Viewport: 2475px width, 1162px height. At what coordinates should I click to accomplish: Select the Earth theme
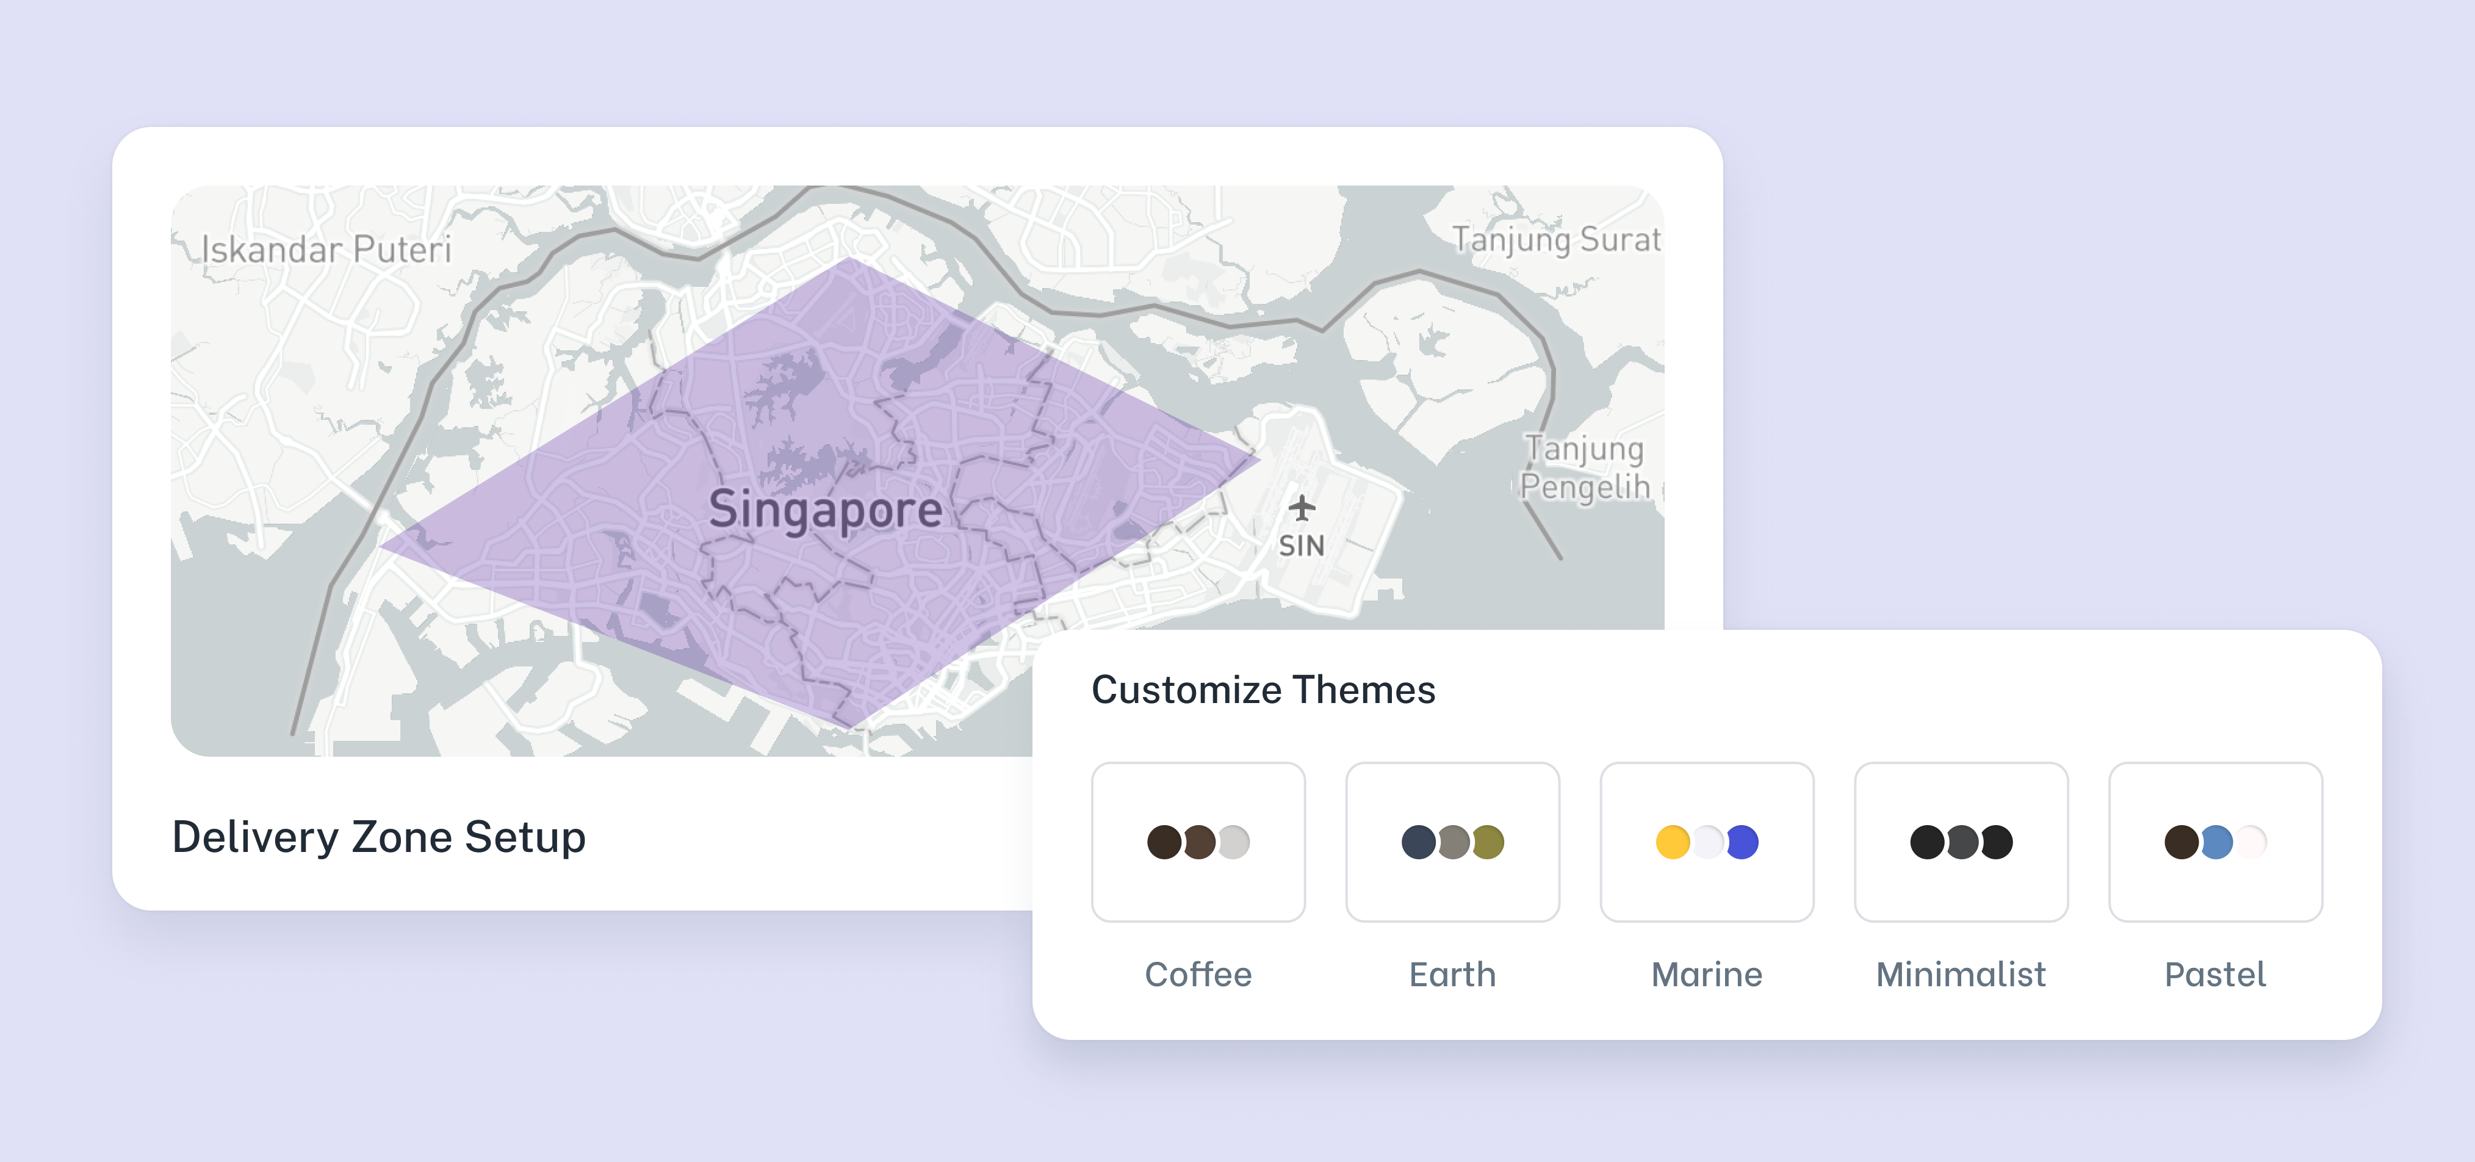coord(1453,843)
